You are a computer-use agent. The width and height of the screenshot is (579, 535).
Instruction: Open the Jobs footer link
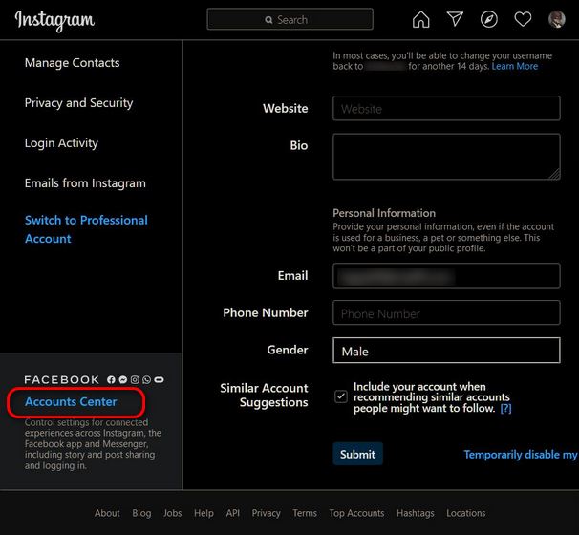pos(172,513)
